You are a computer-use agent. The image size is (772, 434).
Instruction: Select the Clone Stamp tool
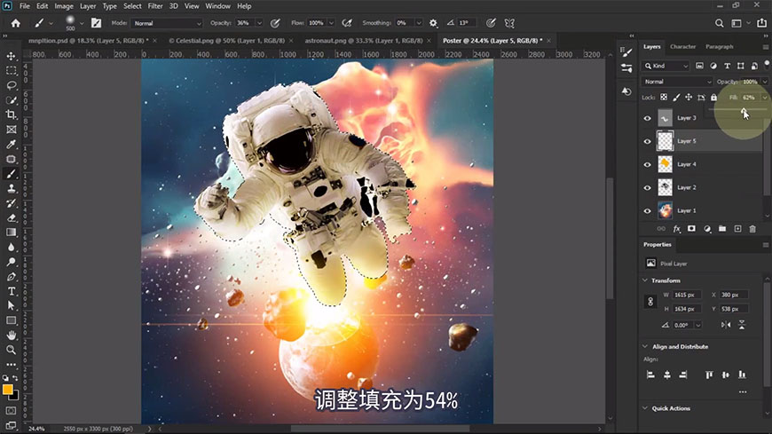tap(12, 188)
